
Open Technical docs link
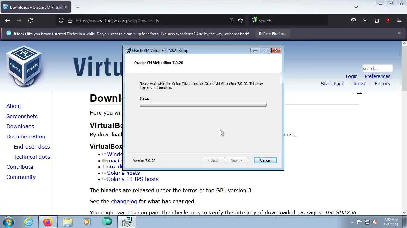coord(32,157)
